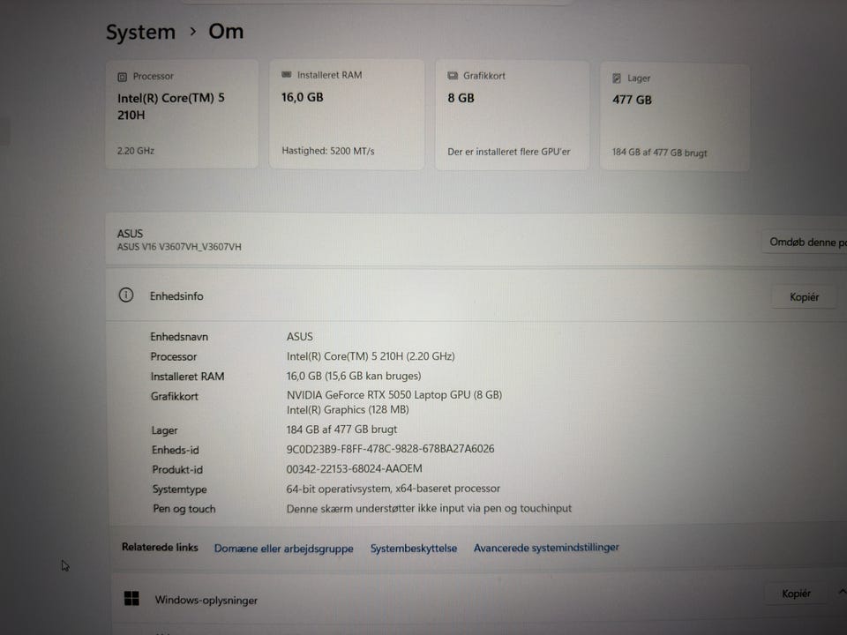The width and height of the screenshot is (847, 635).
Task: Open Domæne eller arbejdsgruppe link
Action: pyautogui.click(x=283, y=549)
